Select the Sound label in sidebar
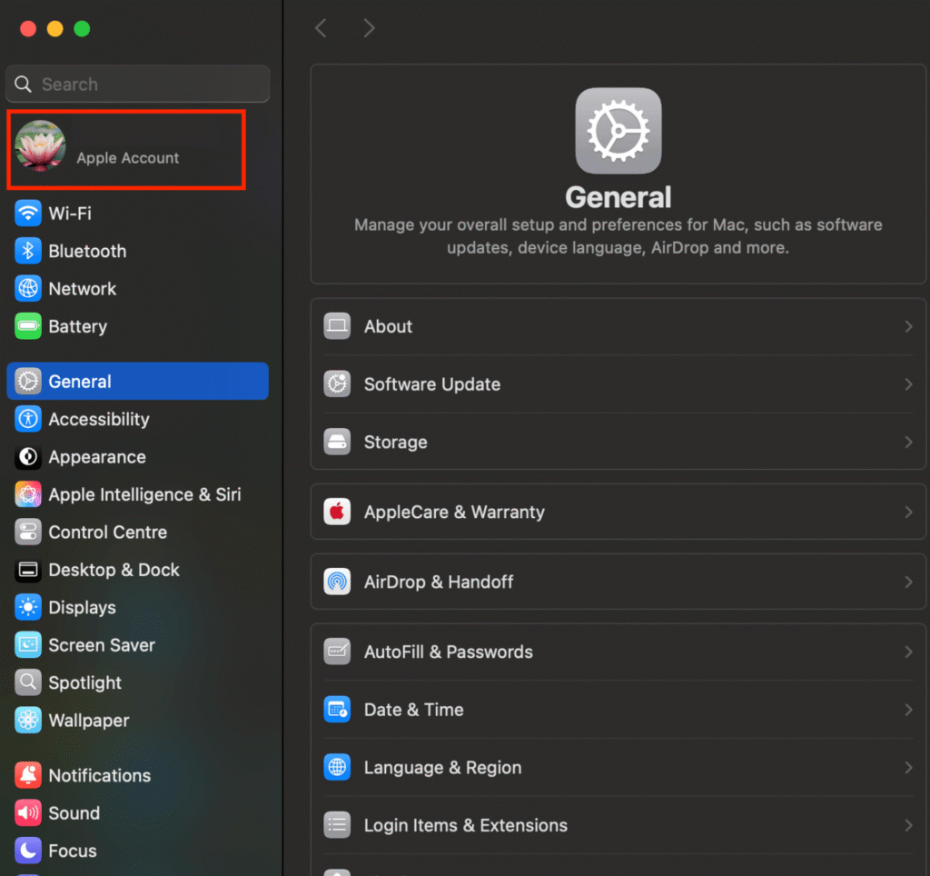Viewport: 930px width, 876px height. pos(74,813)
